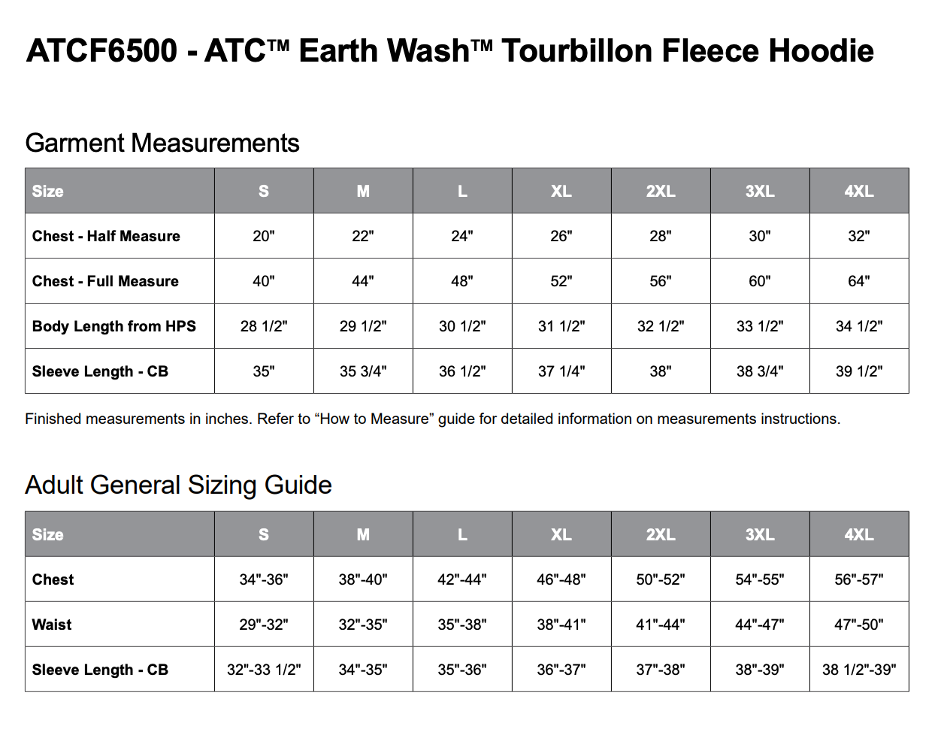Select the S column header in Adult Sizing Guide
The image size is (944, 732).
[x=263, y=534]
